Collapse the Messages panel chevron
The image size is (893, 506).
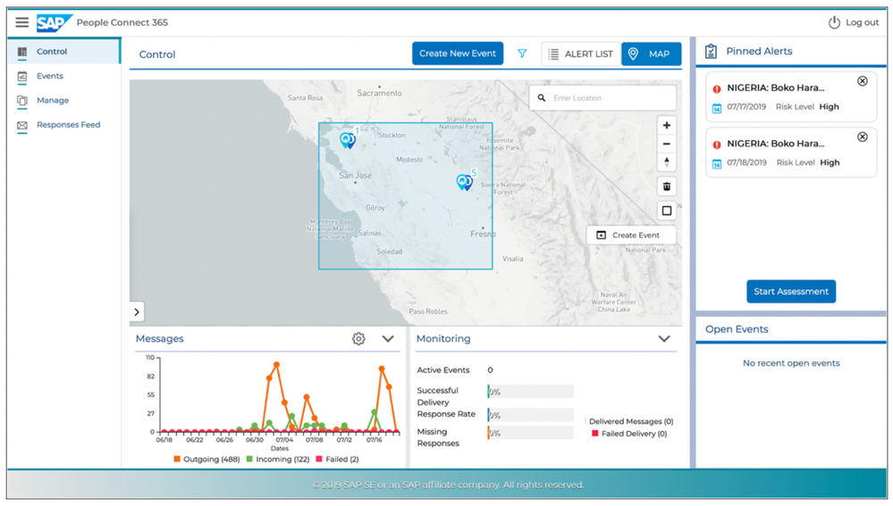pos(388,339)
